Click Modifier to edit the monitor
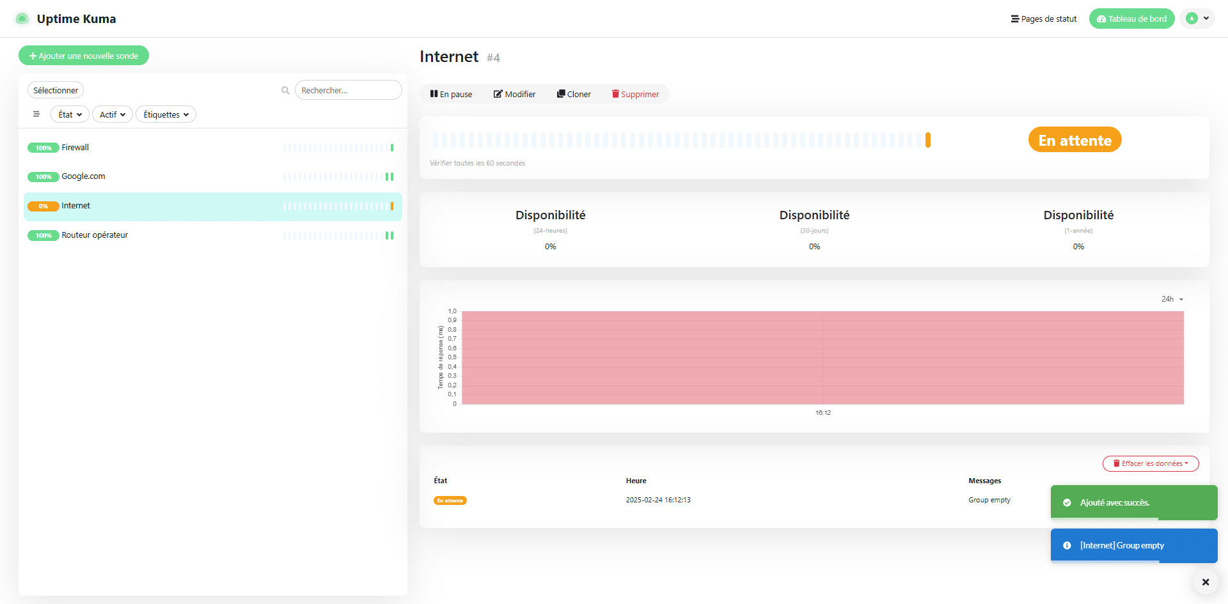1228x604 pixels. [514, 94]
